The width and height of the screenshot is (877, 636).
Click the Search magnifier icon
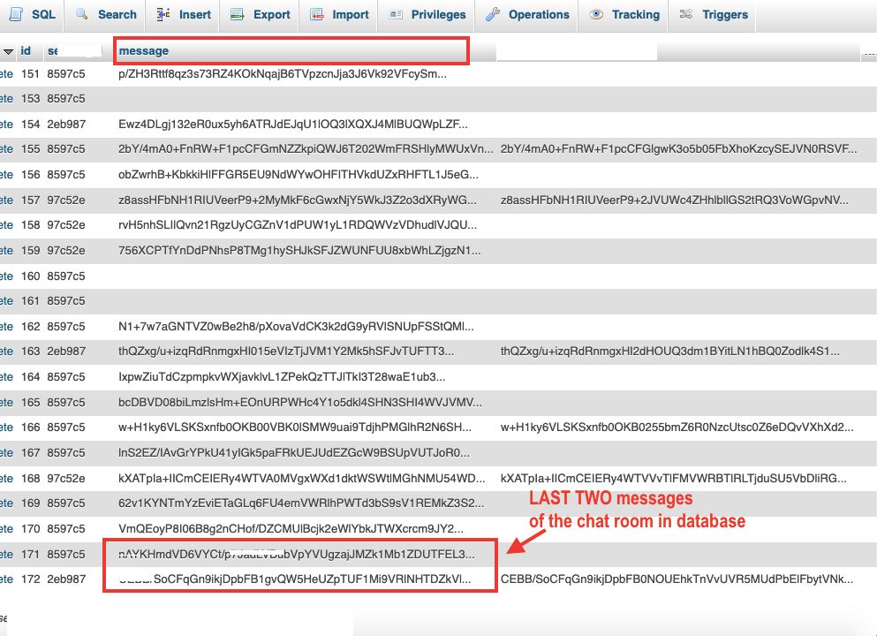83,14
